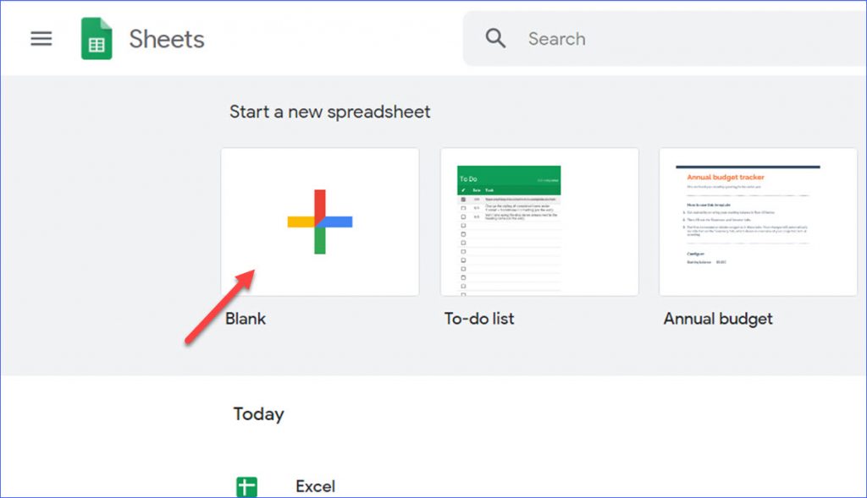The width and height of the screenshot is (867, 498).
Task: Click the Annual budget label
Action: [x=717, y=319]
